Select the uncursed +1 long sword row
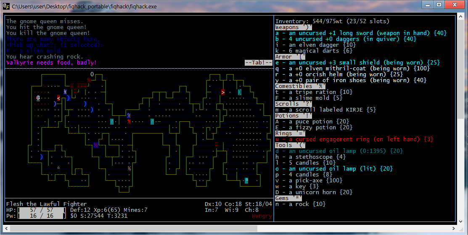 point(361,33)
